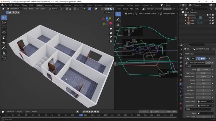This screenshot has height=121, width=216.
Task: Click the timeline play button
Action: (x=92, y=112)
